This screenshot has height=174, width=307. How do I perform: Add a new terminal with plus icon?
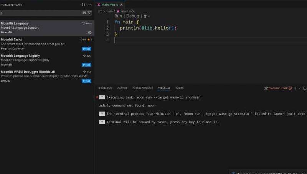(x=295, y=88)
